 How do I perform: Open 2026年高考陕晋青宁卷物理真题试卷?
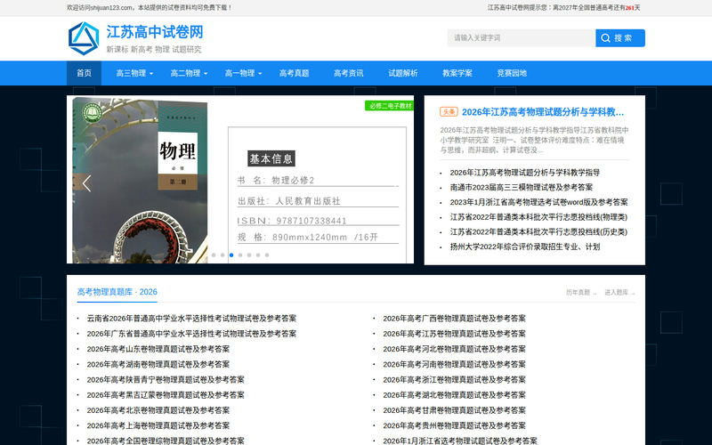pyautogui.click(x=166, y=380)
